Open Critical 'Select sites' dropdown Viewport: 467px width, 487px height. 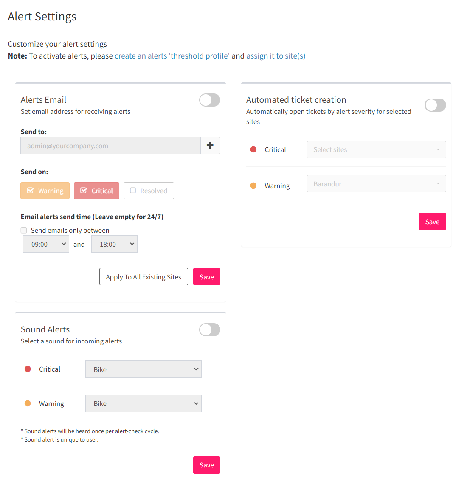pos(376,150)
